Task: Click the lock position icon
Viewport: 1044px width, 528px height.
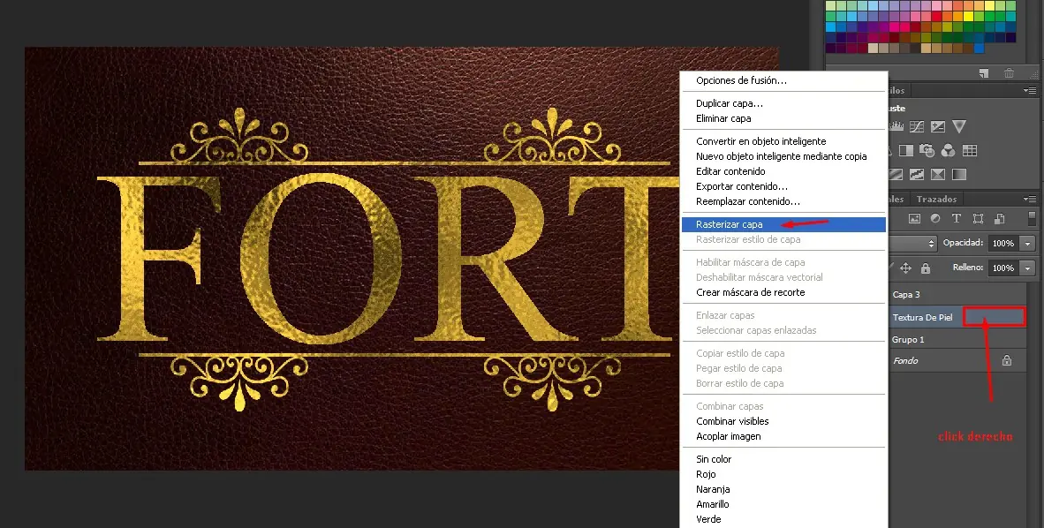Action: click(x=905, y=268)
